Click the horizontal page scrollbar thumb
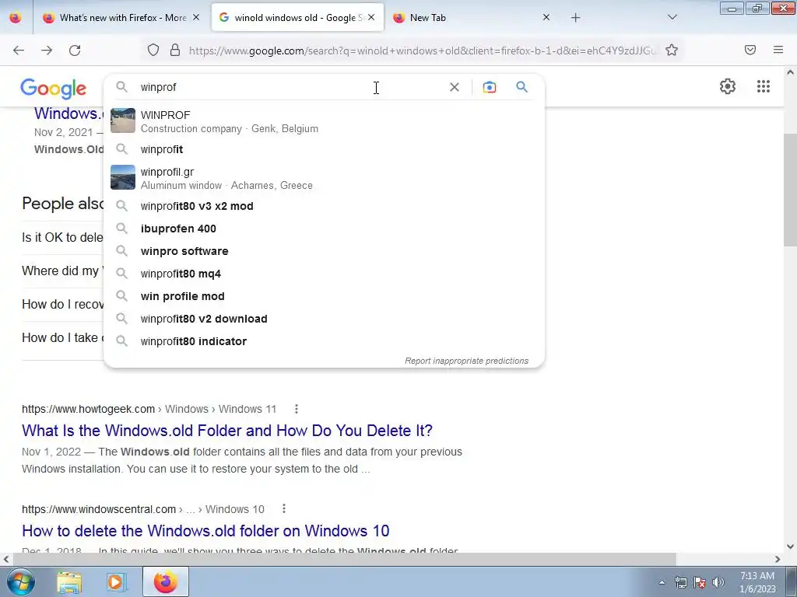The height and width of the screenshot is (597, 797). [x=345, y=559]
